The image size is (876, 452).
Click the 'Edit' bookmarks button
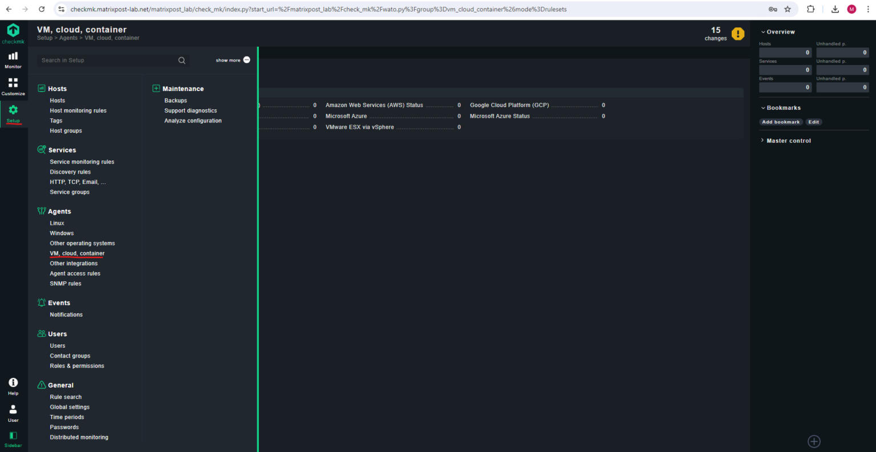click(x=813, y=121)
